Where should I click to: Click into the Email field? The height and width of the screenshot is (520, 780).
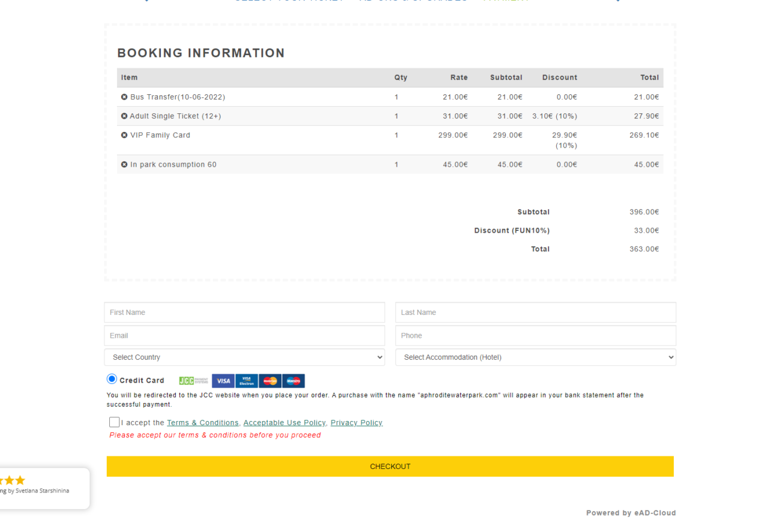click(244, 336)
